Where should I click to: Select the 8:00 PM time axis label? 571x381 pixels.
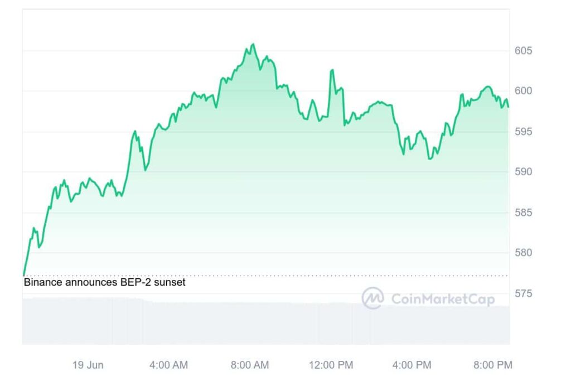point(493,365)
